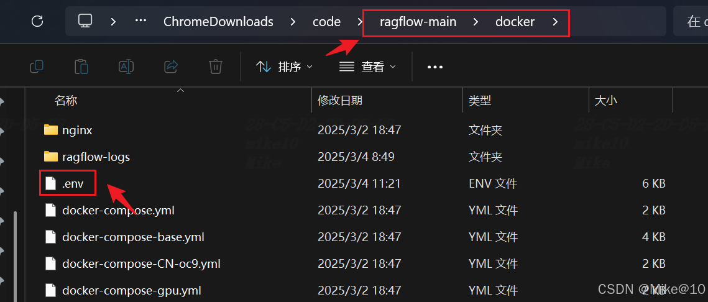Viewport: 708px width, 302px height.
Task: Click docker-compose.yml file icon
Action: coord(51,210)
